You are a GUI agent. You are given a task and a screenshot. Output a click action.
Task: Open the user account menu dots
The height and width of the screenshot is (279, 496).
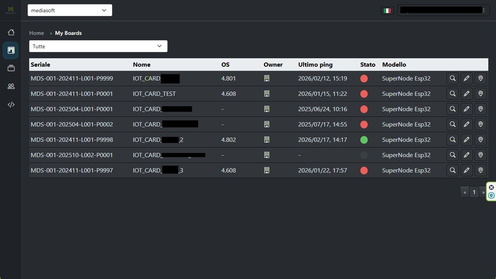pyautogui.click(x=483, y=10)
